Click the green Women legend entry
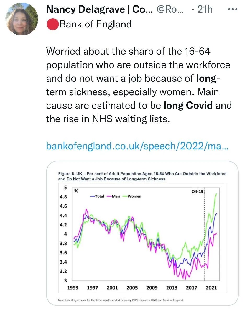The width and height of the screenshot is (250, 312). [x=132, y=196]
